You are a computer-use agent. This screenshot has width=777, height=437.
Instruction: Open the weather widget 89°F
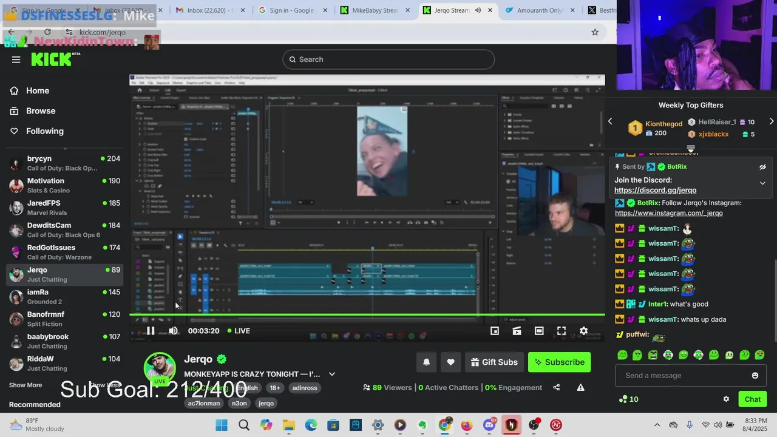point(38,425)
